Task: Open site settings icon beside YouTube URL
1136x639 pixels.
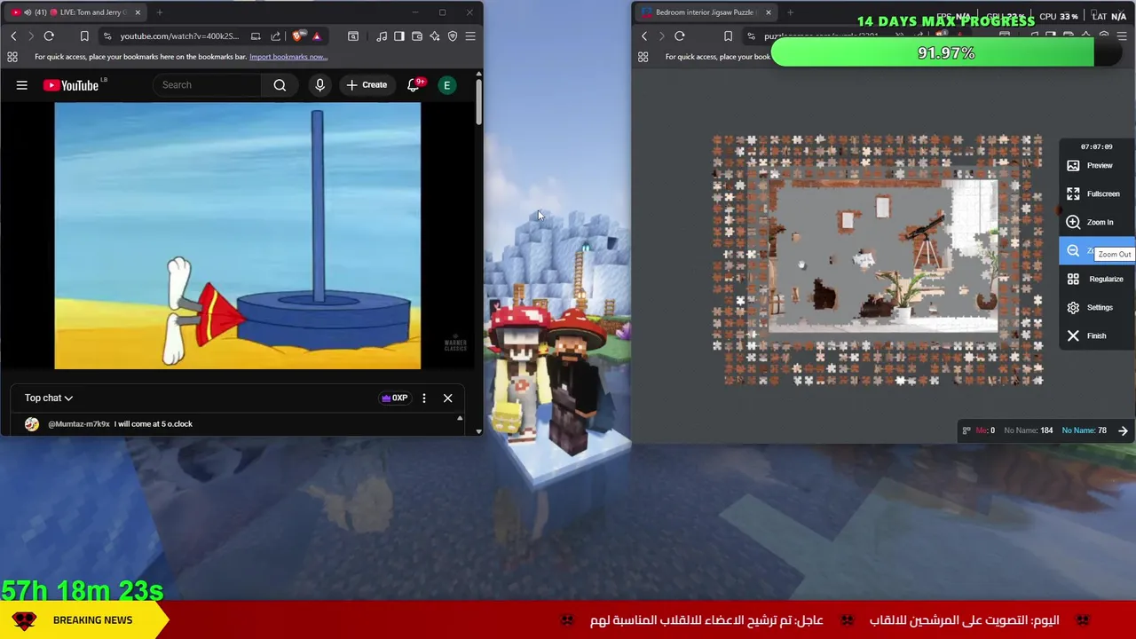Action: tap(106, 36)
